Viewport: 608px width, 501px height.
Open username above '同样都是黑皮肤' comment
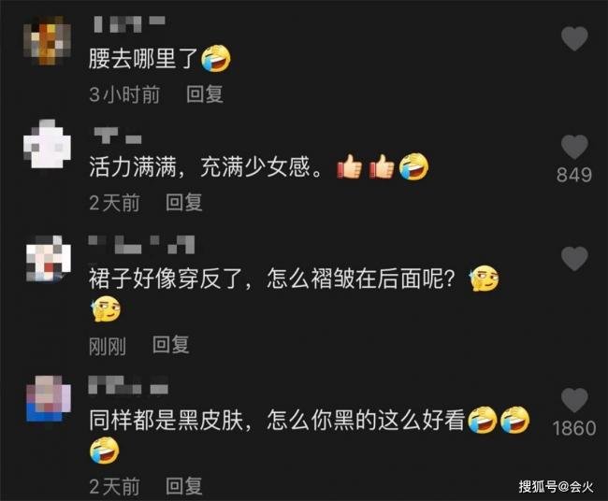(128, 385)
